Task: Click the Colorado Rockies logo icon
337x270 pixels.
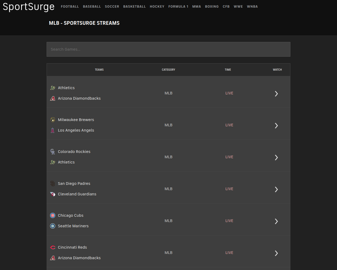Action: [53, 152]
